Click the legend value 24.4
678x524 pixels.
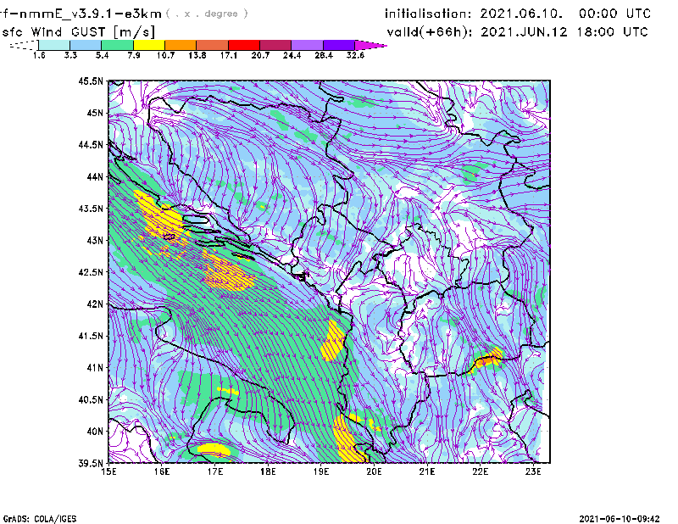point(292,55)
